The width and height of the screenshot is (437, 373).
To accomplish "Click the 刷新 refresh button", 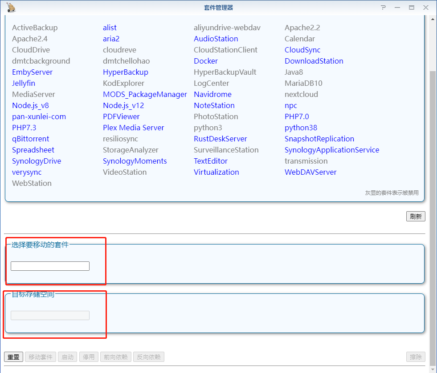I will (x=416, y=217).
